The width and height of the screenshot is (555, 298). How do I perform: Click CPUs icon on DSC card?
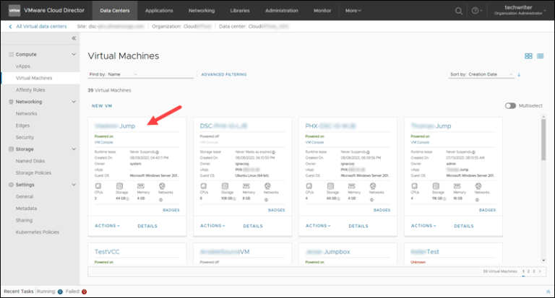[x=204, y=186]
